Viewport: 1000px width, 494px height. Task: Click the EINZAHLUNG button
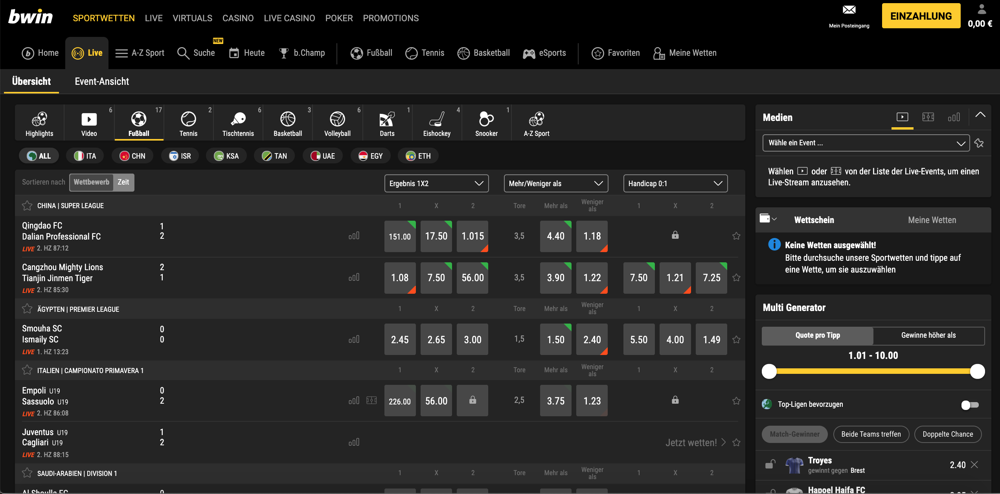tap(921, 16)
